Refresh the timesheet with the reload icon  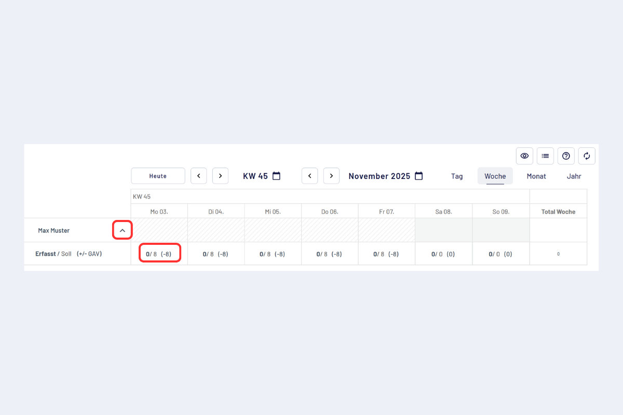click(x=587, y=156)
